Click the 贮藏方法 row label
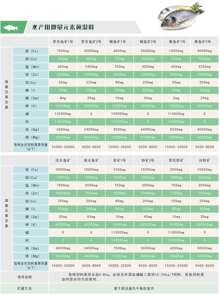Viewport: 219px width, 294px height. [x=24, y=288]
